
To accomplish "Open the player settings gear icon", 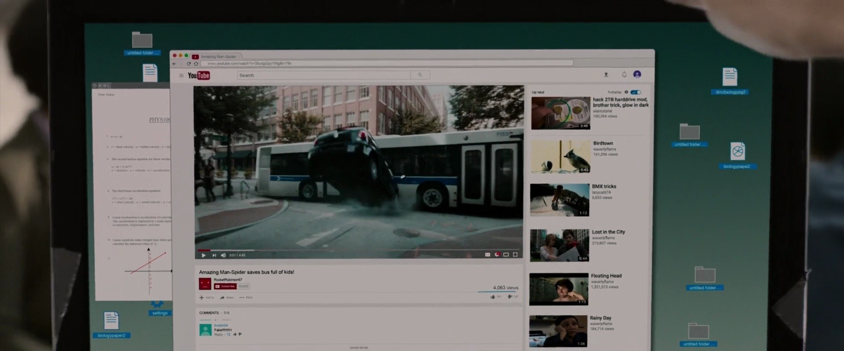I will click(x=497, y=254).
